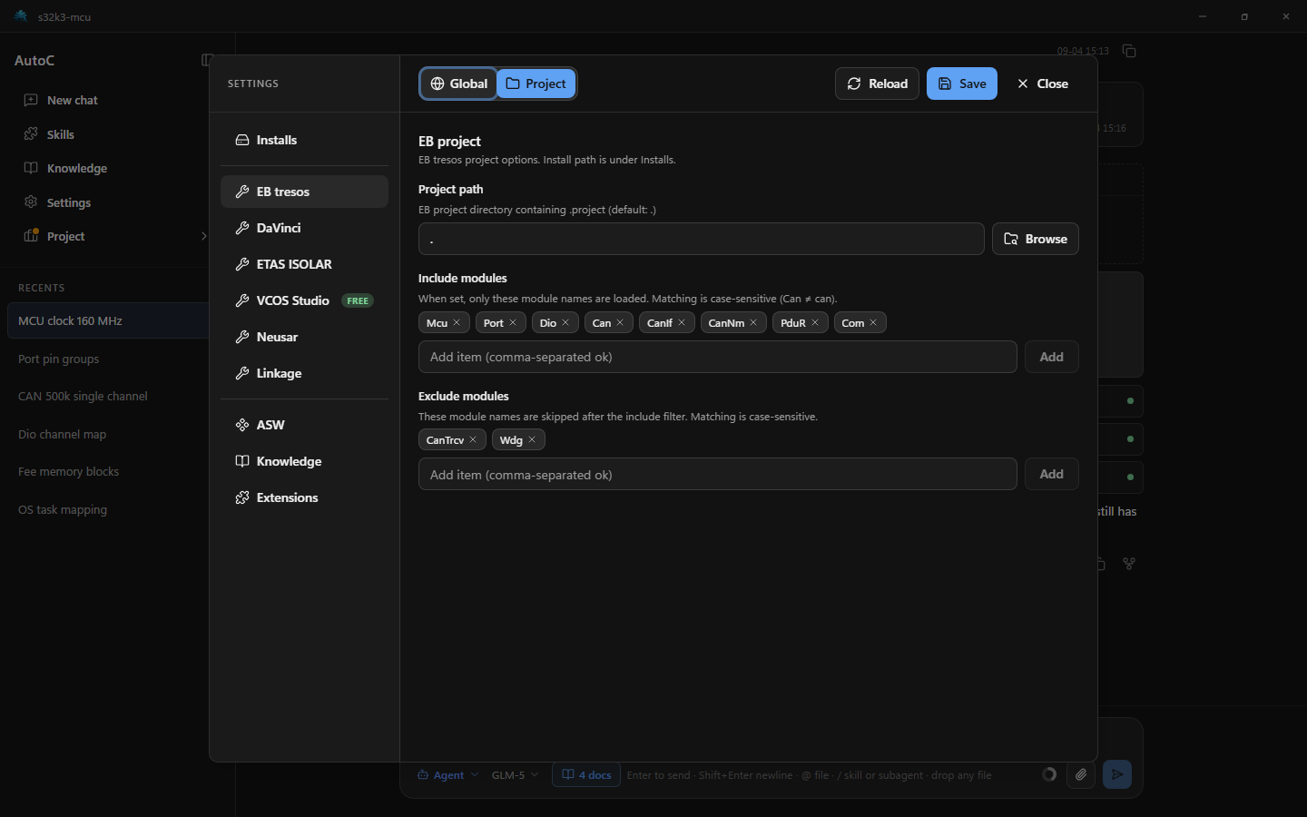
Task: Remove the Com include module chip
Action: pos(873,322)
